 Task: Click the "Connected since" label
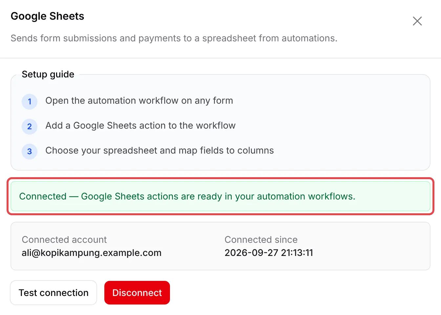(x=261, y=240)
